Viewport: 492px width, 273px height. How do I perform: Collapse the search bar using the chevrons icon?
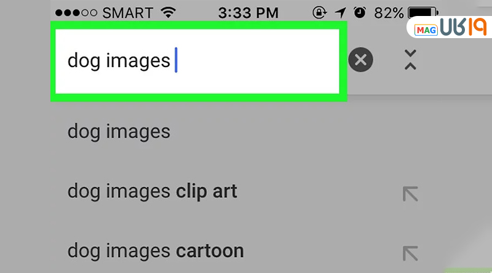pos(410,59)
